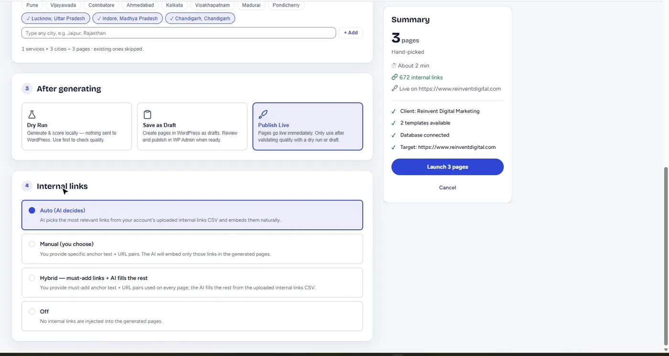
Task: Click the '1 services × 3 cities' summary line
Action: tap(82, 49)
